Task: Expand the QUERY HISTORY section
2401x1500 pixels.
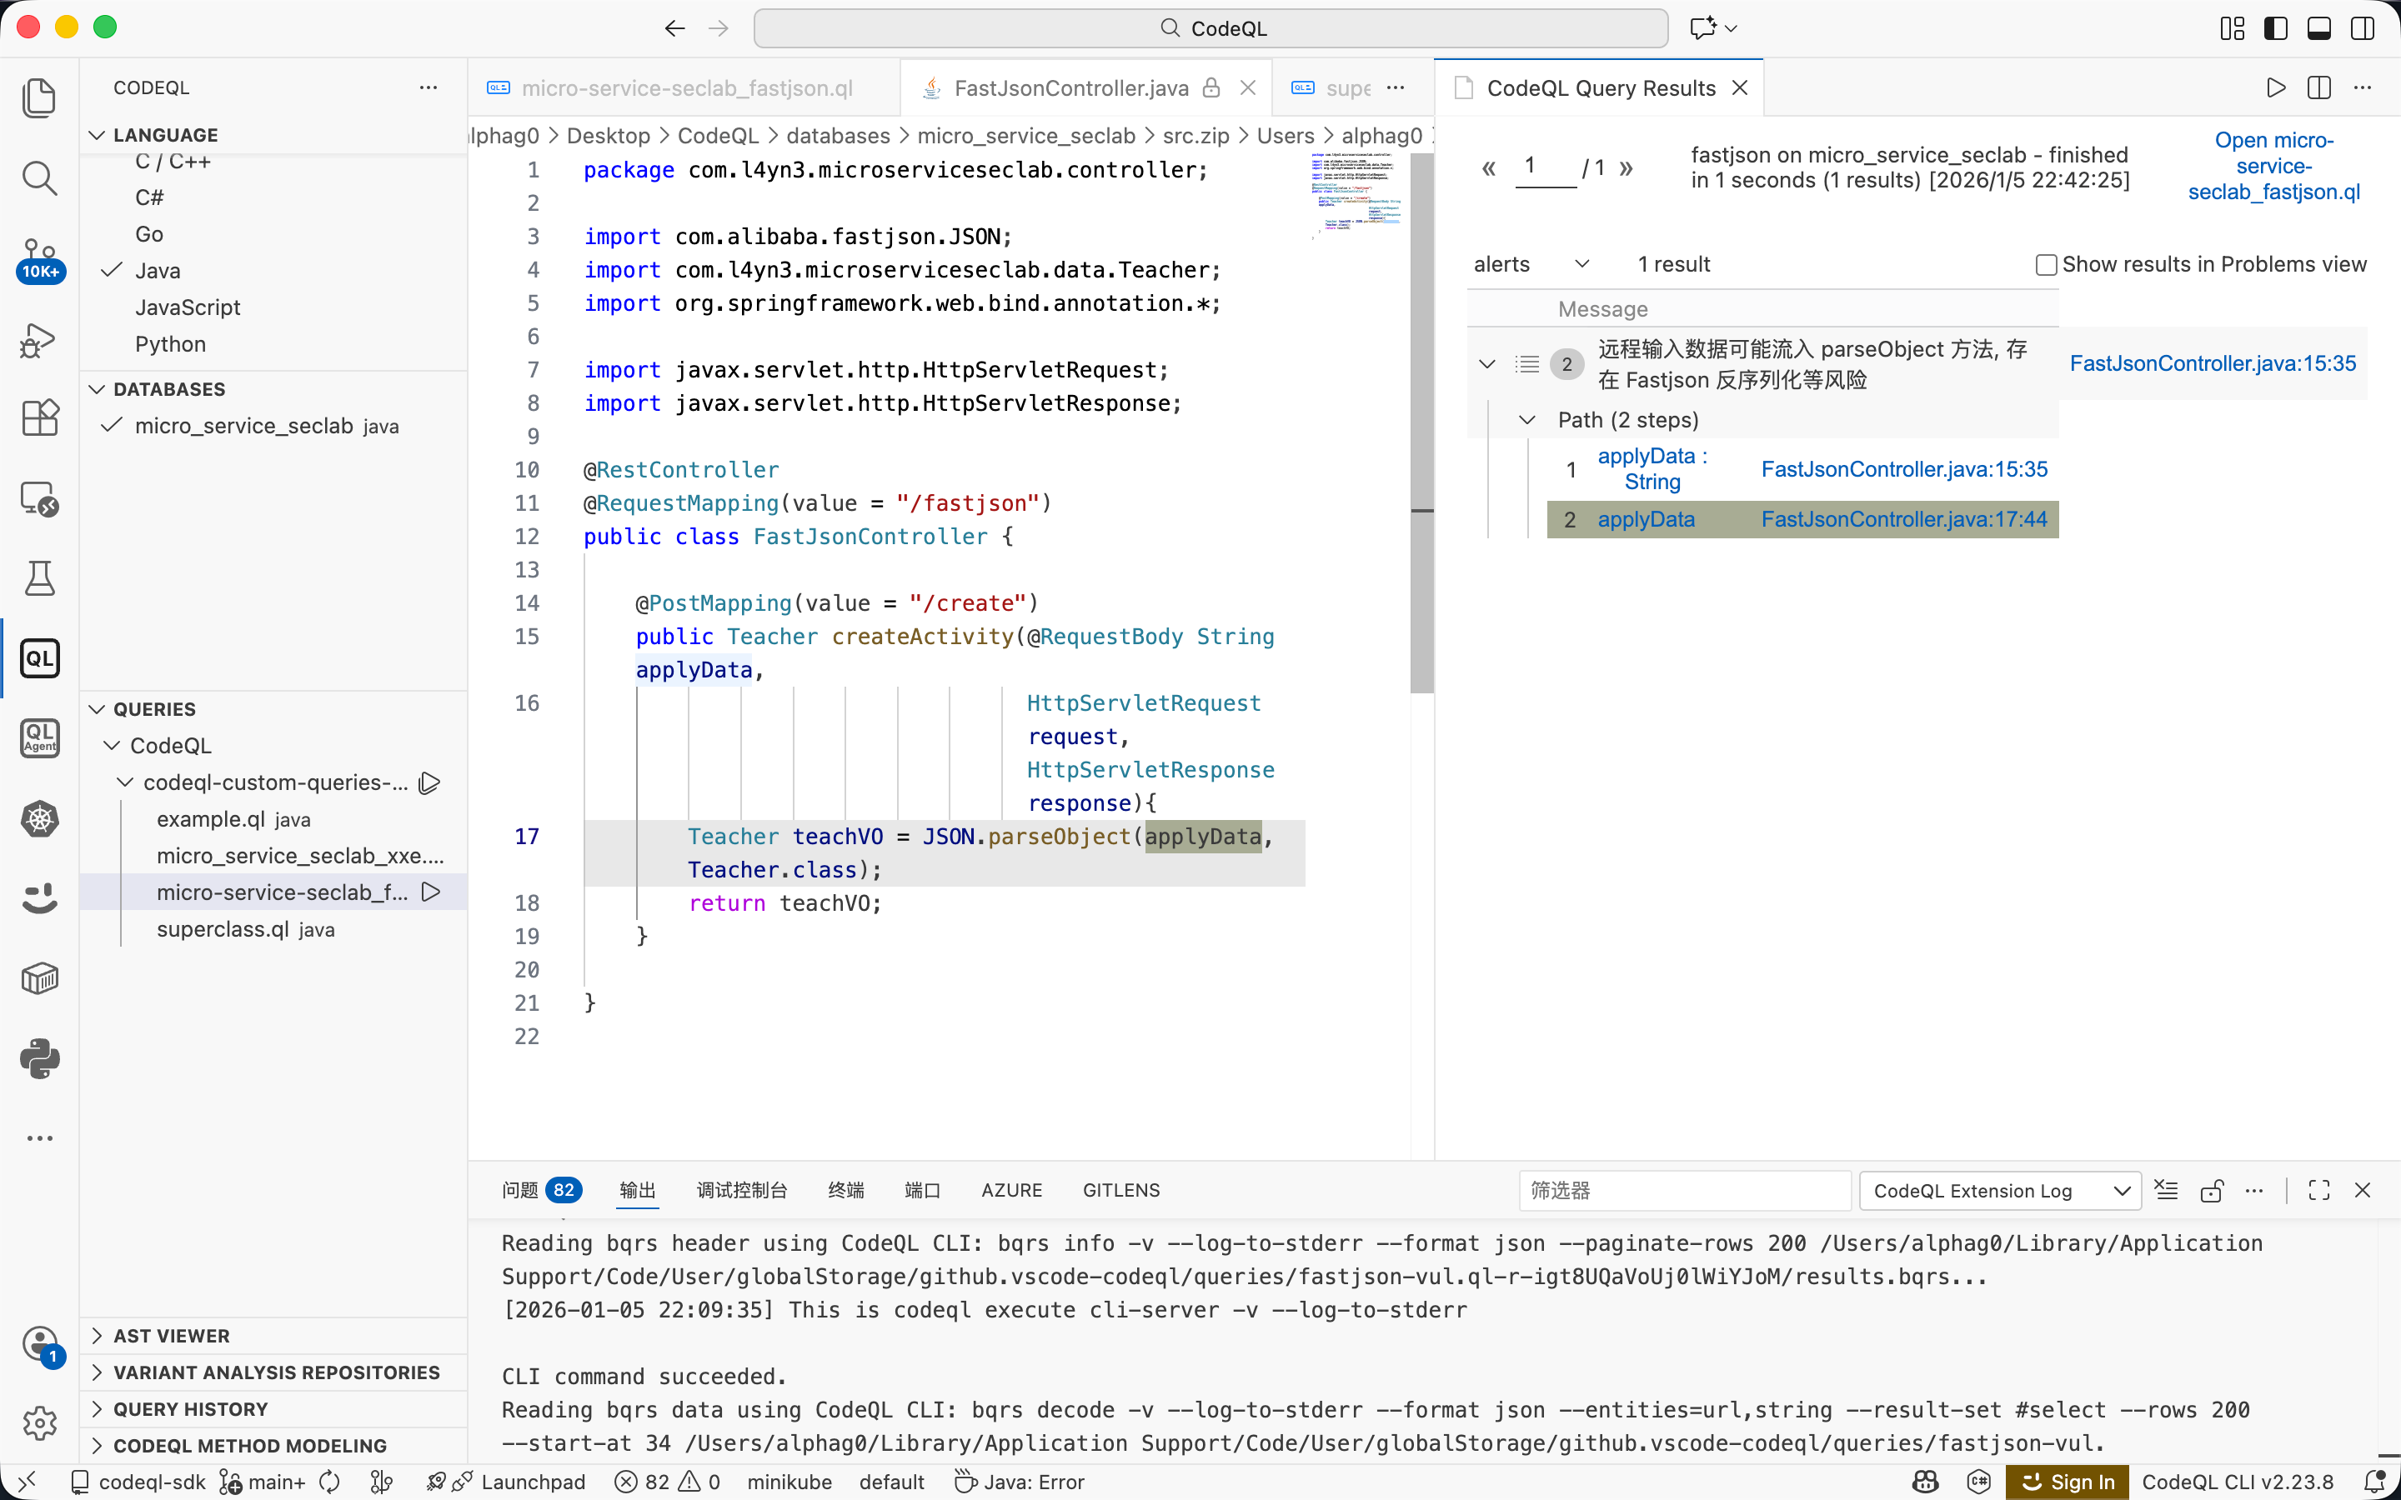Action: click(190, 1408)
